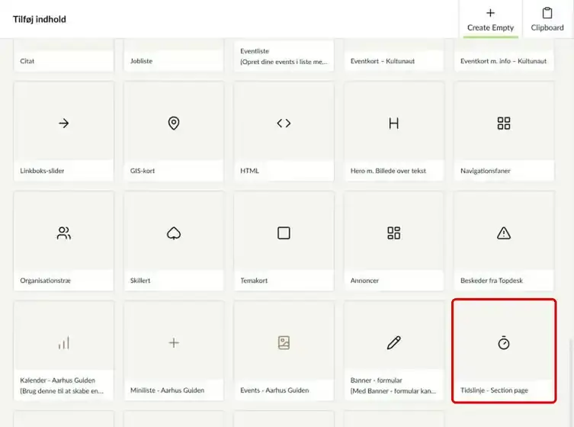Choose the GIS-kort map pin icon
The height and width of the screenshot is (427, 574).
[x=174, y=123]
